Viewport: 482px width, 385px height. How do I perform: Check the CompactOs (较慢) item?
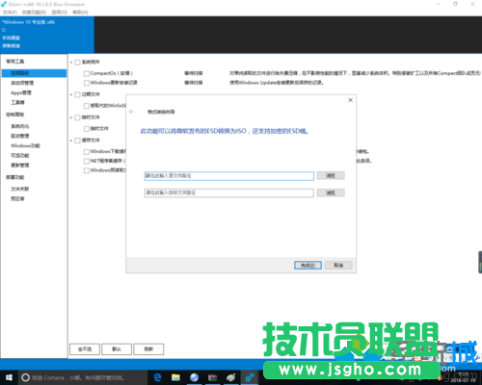(87, 73)
